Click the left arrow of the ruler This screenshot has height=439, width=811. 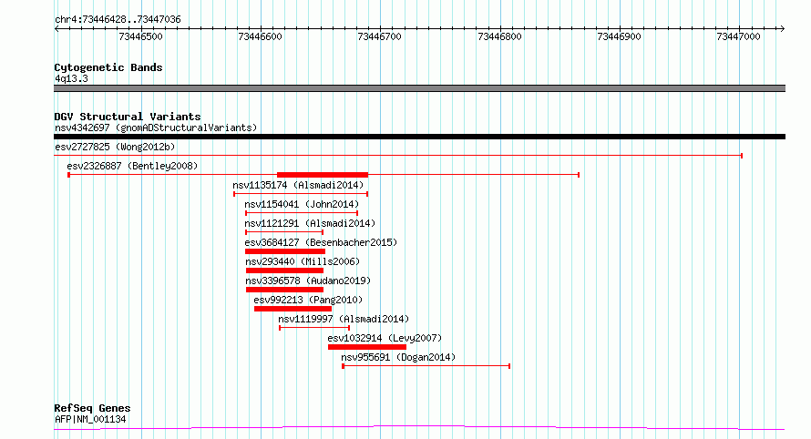click(56, 29)
